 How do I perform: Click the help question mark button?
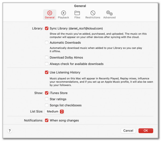click(x=10, y=131)
